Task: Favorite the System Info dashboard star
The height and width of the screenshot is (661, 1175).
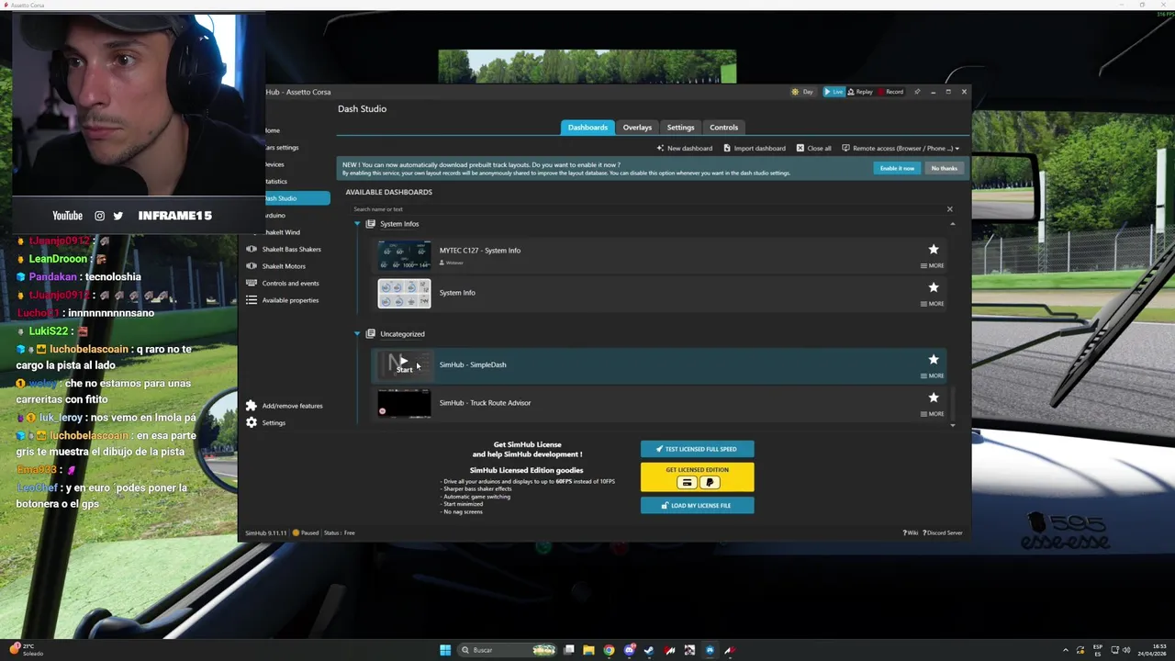Action: 934,287
